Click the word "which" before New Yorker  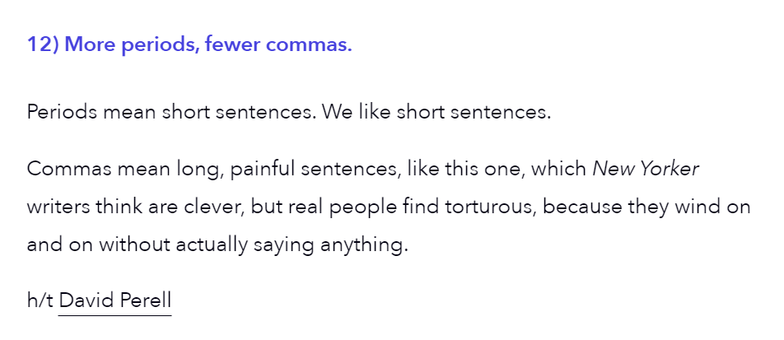tap(558, 169)
